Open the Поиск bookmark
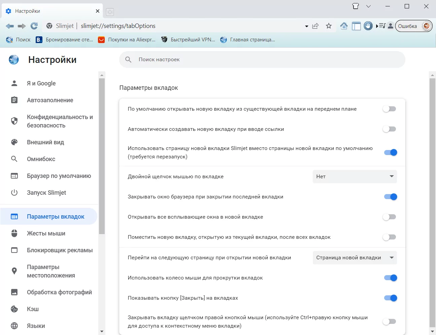Image resolution: width=436 pixels, height=335 pixels. tap(19, 40)
